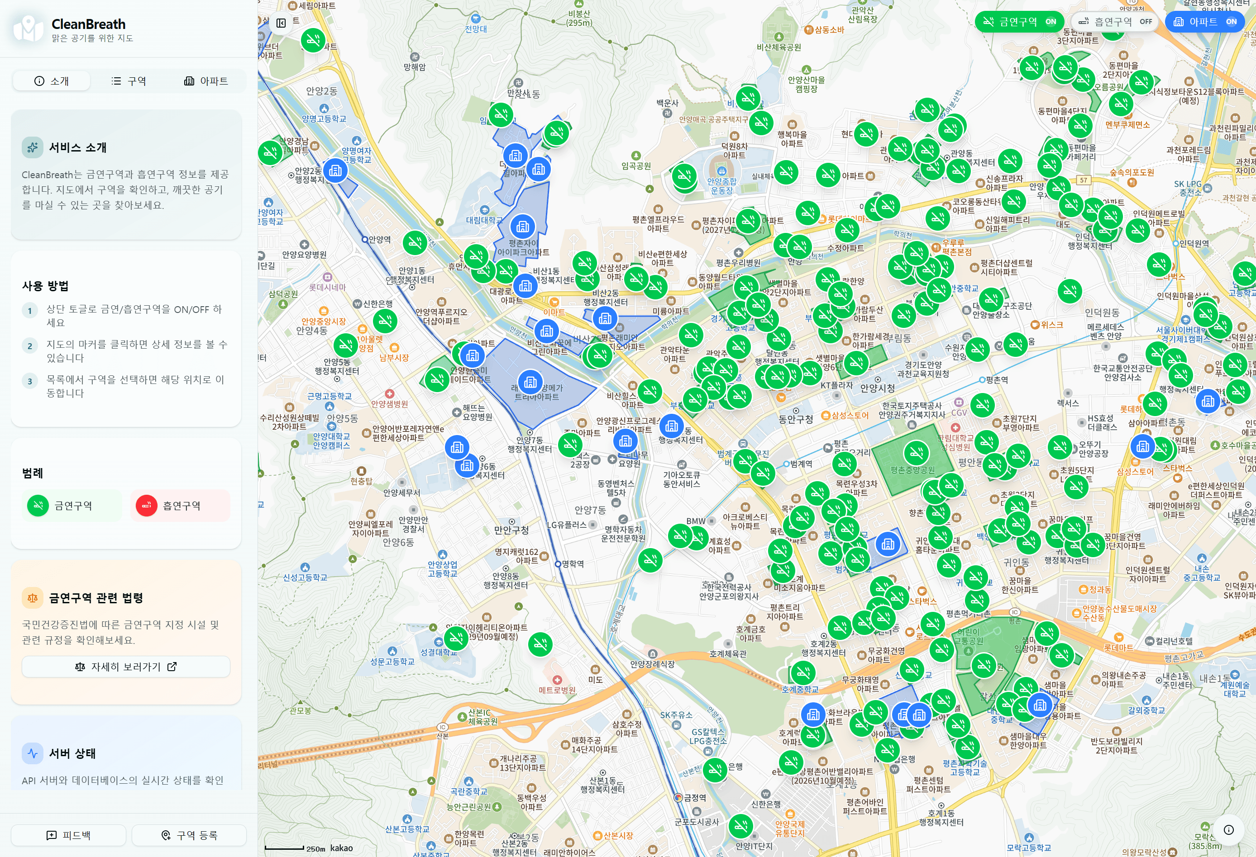Click the map info icon at bottom right
The width and height of the screenshot is (1256, 857).
coord(1228,830)
